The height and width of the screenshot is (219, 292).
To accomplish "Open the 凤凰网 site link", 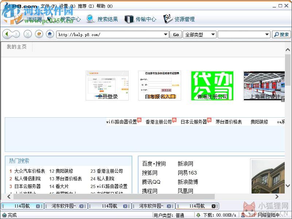I will pyautogui.click(x=185, y=191).
